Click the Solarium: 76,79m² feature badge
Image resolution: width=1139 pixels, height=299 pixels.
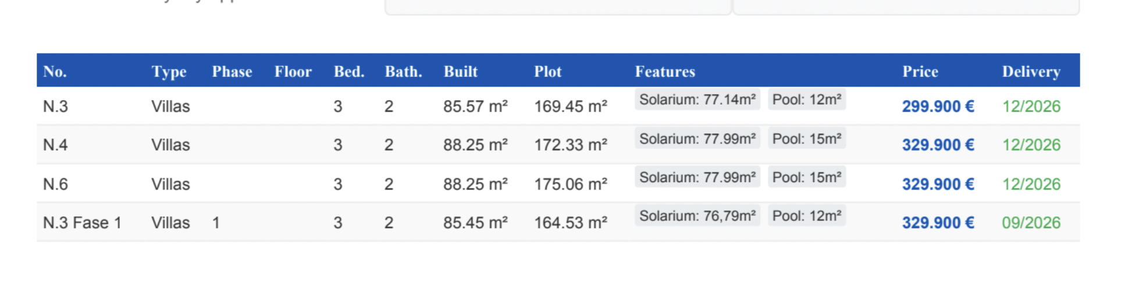pyautogui.click(x=697, y=216)
